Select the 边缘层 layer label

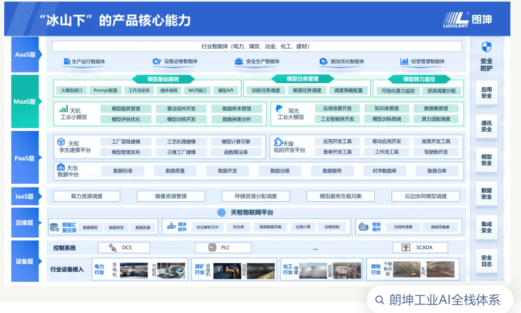pyautogui.click(x=26, y=222)
